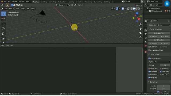Viewport: 171px width, 96px height.
Task: Open the Tool properties tab icon
Action: (x=146, y=26)
